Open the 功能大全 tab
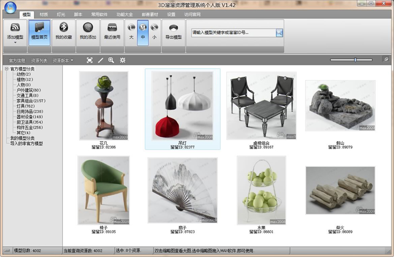 coord(125,15)
